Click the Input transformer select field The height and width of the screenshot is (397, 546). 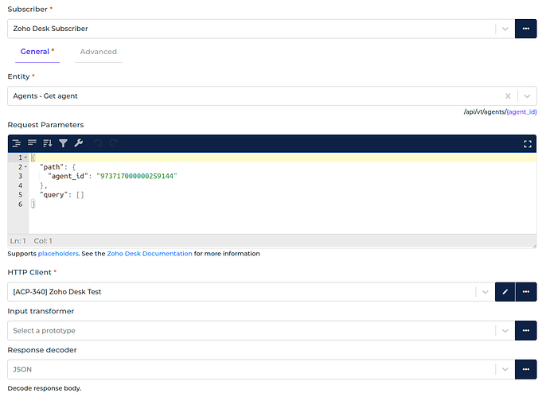pyautogui.click(x=261, y=330)
